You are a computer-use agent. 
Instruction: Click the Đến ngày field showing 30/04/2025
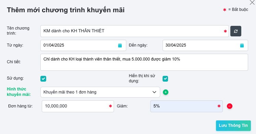coord(205,46)
